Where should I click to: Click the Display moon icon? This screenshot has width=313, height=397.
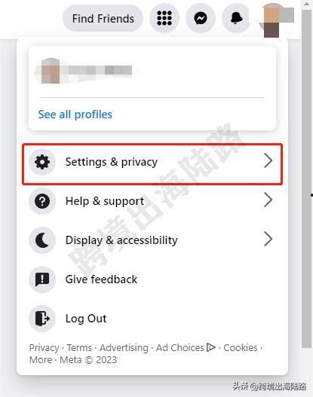[x=42, y=240]
